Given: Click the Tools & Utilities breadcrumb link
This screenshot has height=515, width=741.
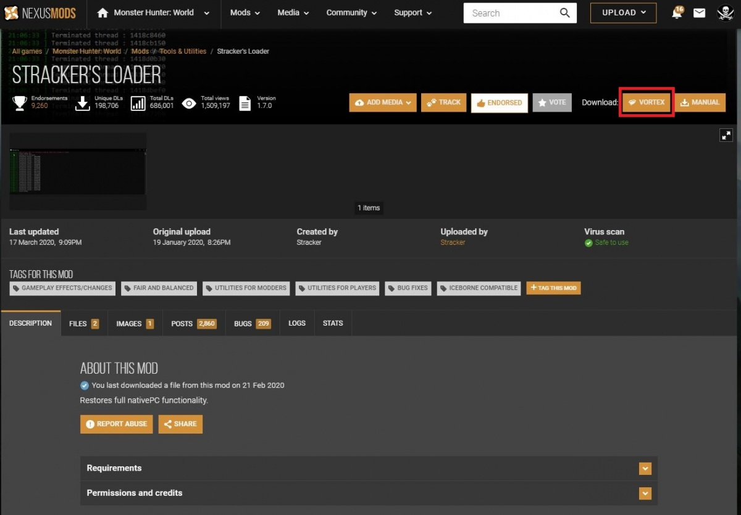Looking at the screenshot, I should click(183, 51).
